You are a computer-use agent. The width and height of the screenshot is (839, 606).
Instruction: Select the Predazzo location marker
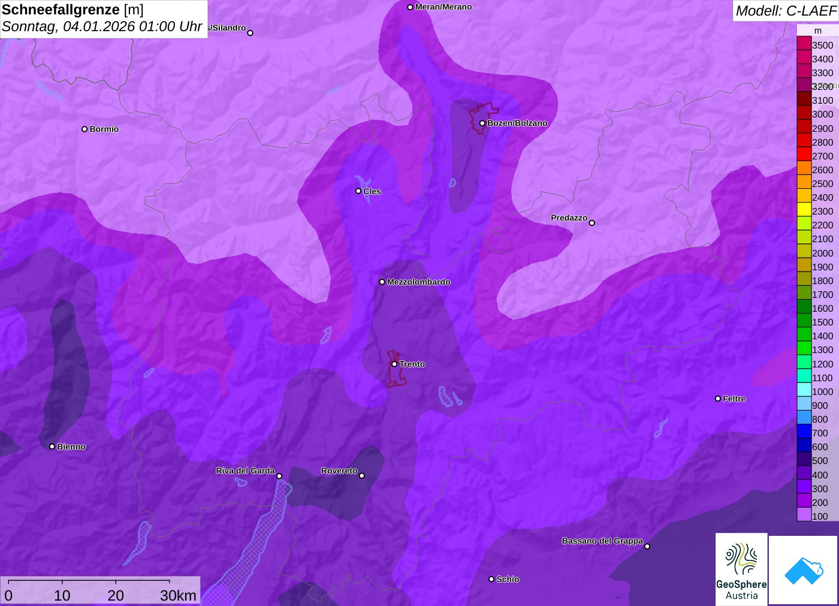(591, 223)
